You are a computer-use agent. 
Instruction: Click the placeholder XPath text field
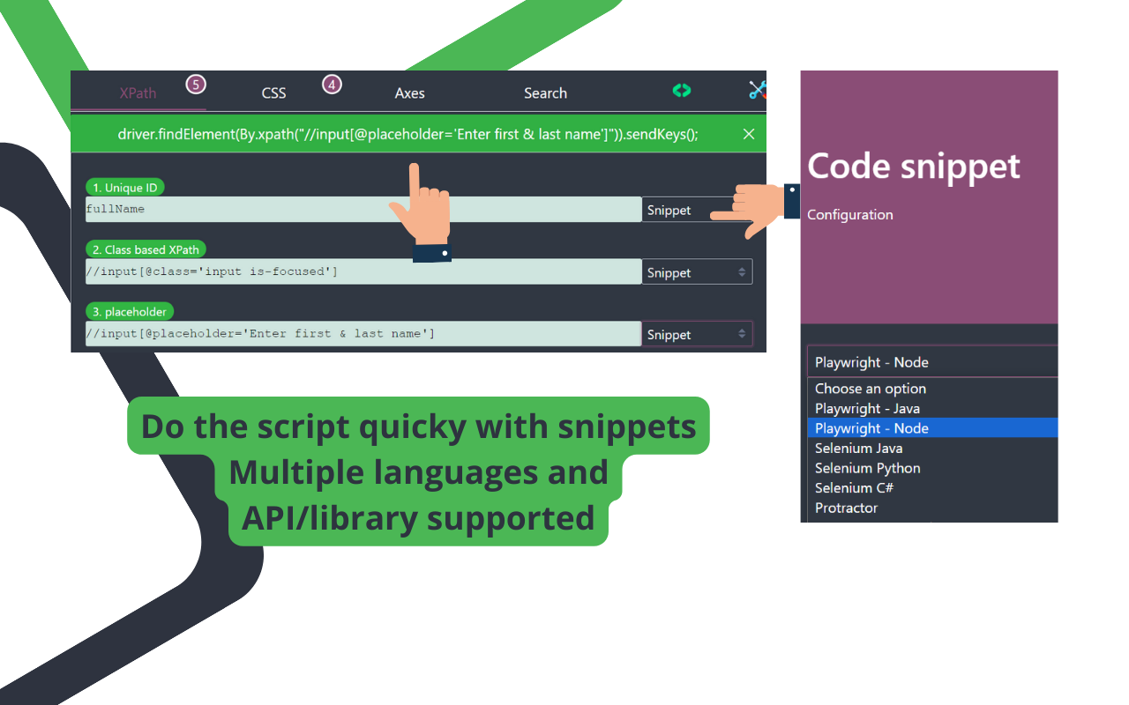(363, 334)
